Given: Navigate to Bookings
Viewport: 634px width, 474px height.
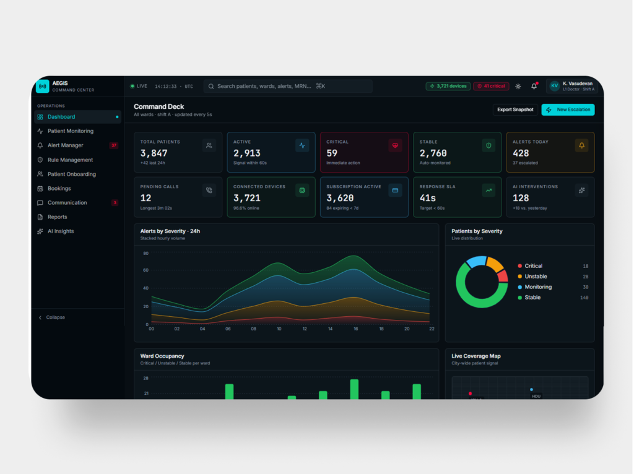Looking at the screenshot, I should click(77, 188).
